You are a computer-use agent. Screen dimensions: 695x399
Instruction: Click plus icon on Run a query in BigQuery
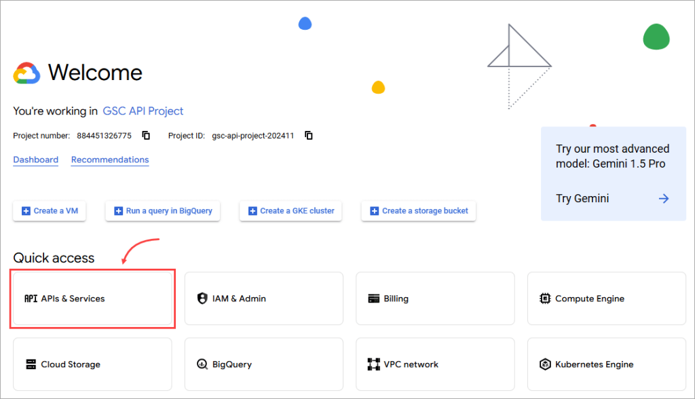tap(118, 211)
